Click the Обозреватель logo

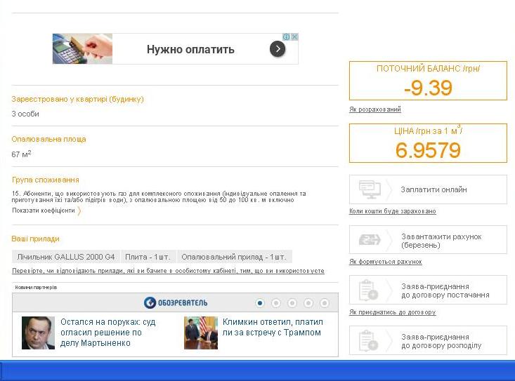[176, 302]
